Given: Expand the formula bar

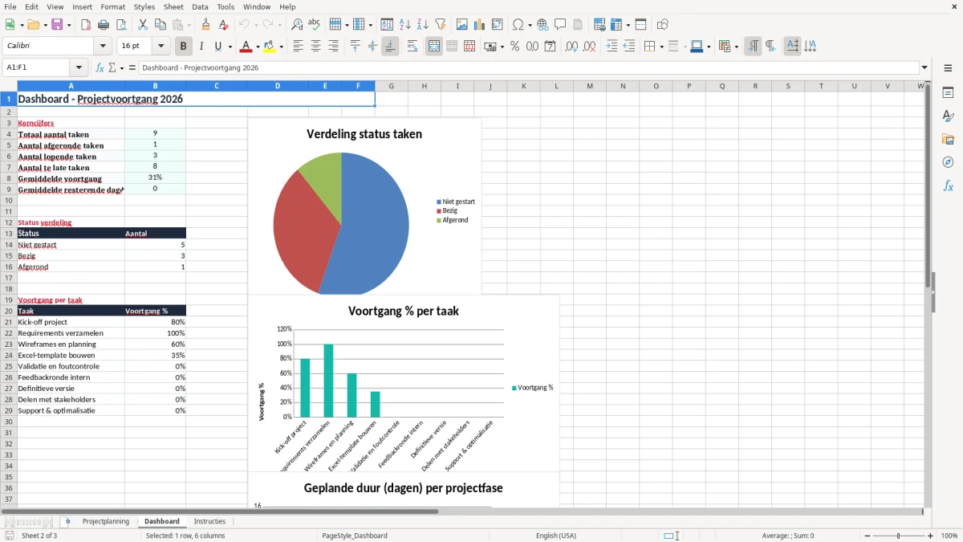Looking at the screenshot, I should (924, 67).
